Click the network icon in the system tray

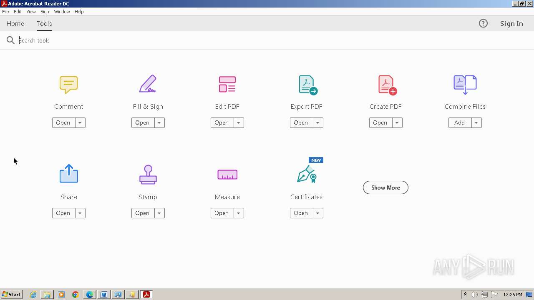(484, 295)
